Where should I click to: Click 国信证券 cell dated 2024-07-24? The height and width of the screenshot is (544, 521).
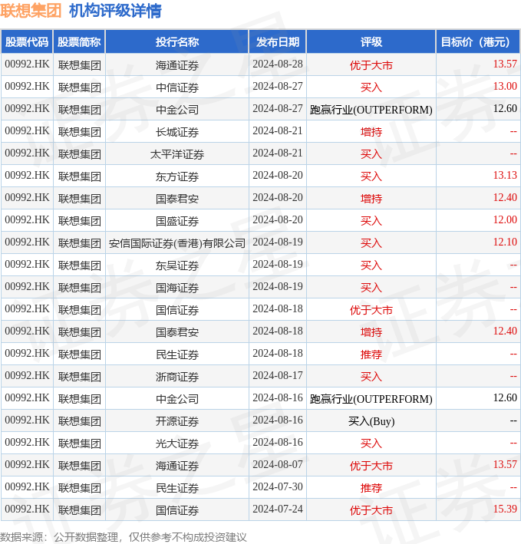177,509
